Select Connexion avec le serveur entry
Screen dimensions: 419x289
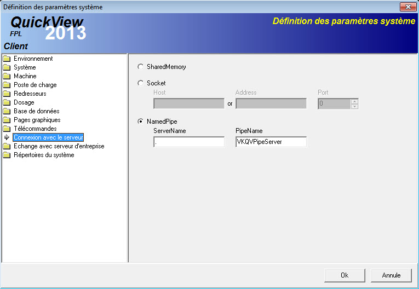pyautogui.click(x=48, y=137)
